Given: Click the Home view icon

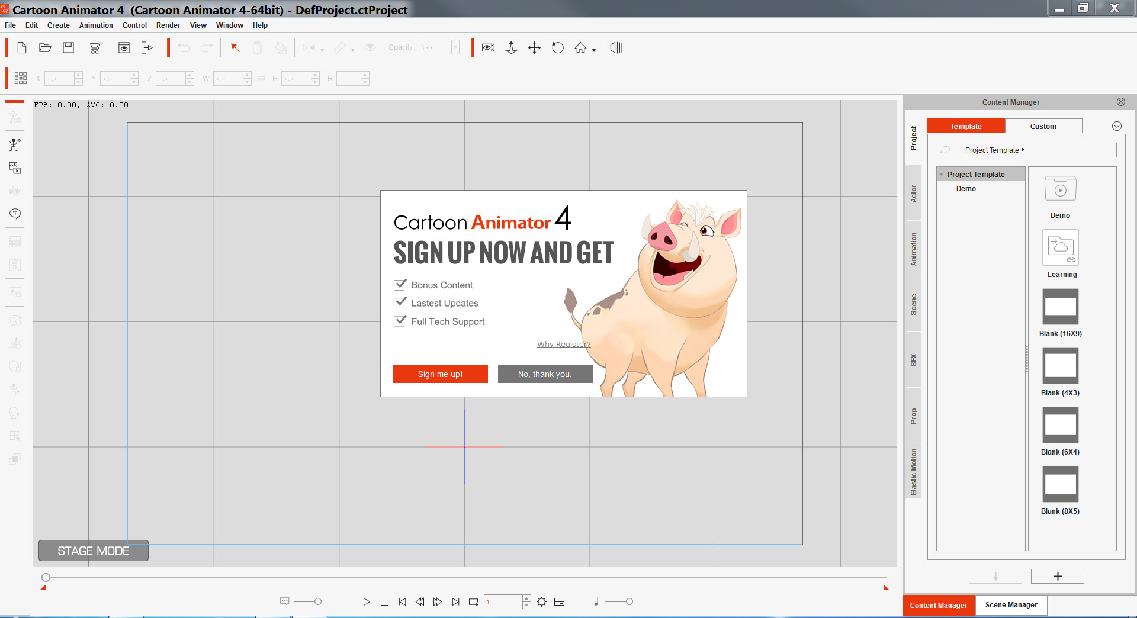Looking at the screenshot, I should click(580, 48).
